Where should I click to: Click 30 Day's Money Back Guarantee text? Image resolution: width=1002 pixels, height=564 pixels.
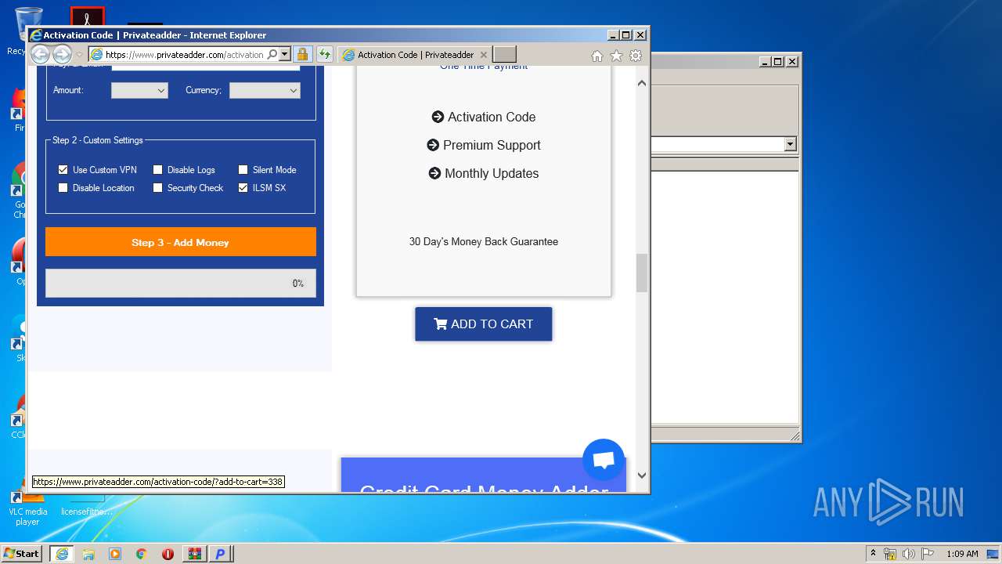(x=484, y=241)
